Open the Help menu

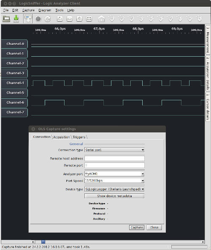click(70, 10)
